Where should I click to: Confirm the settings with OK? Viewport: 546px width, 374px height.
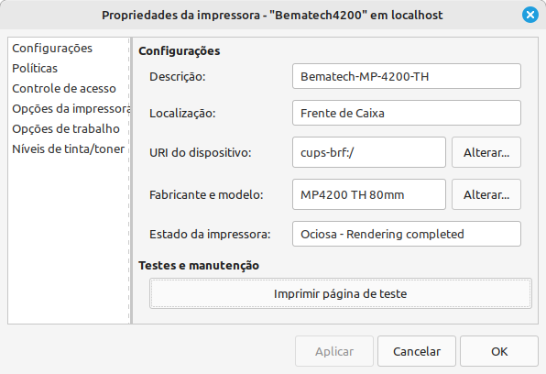click(x=499, y=351)
